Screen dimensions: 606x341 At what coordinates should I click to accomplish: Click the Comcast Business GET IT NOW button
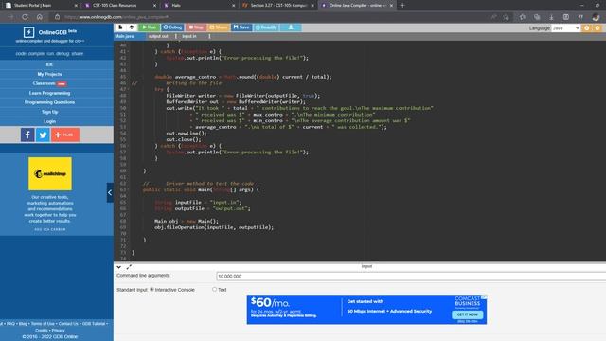click(467, 314)
